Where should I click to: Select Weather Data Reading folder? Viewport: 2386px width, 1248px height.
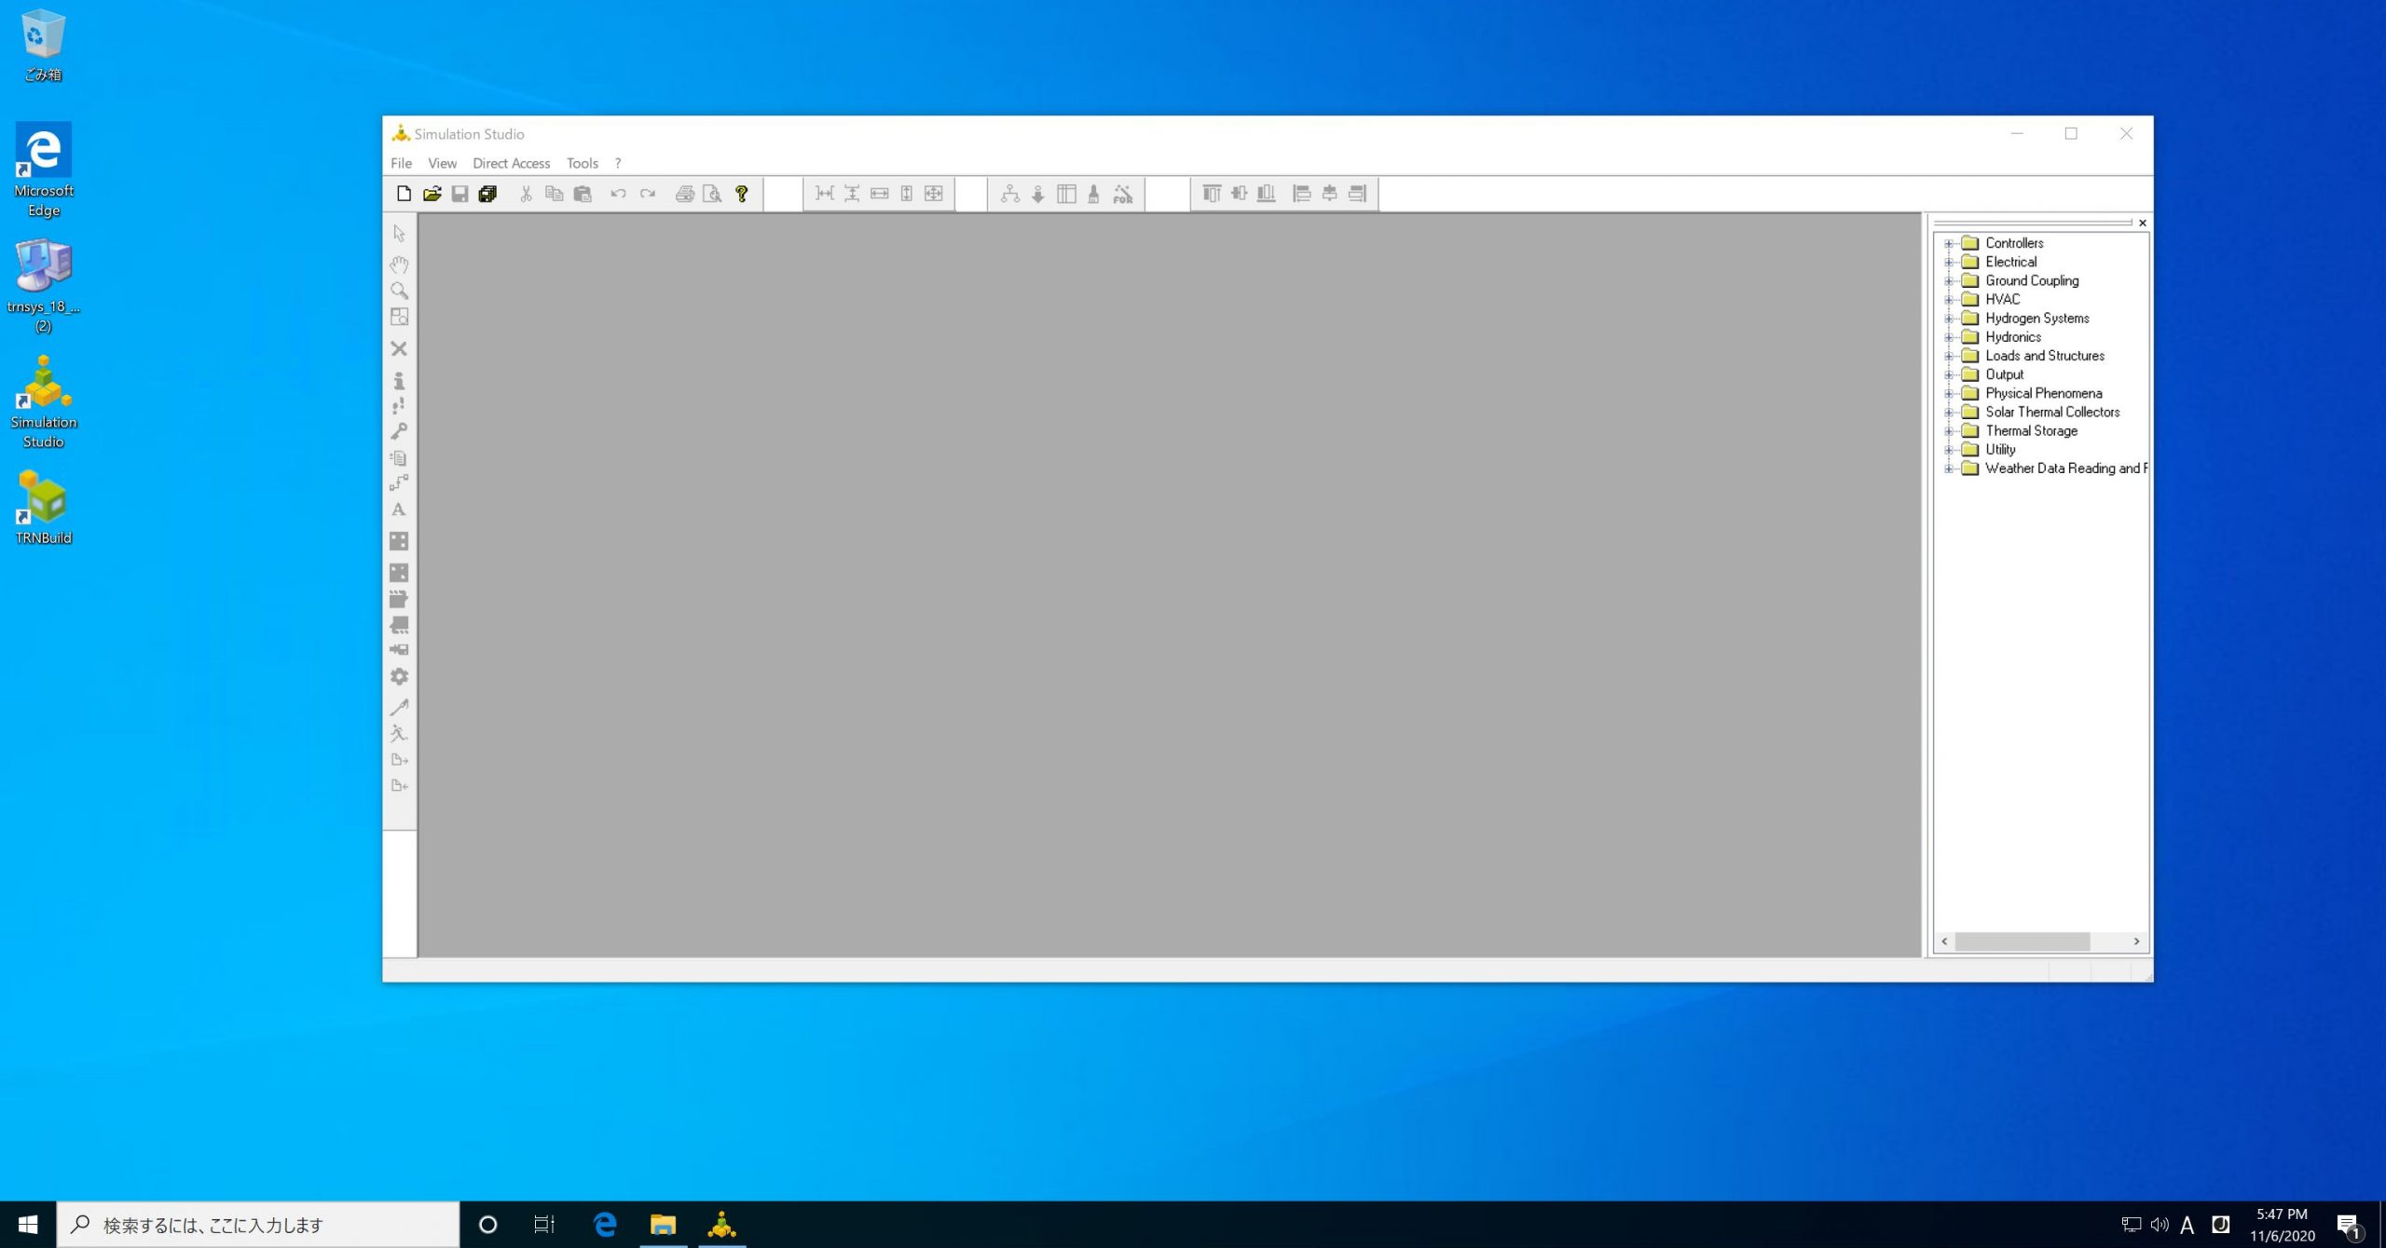pos(2065,468)
